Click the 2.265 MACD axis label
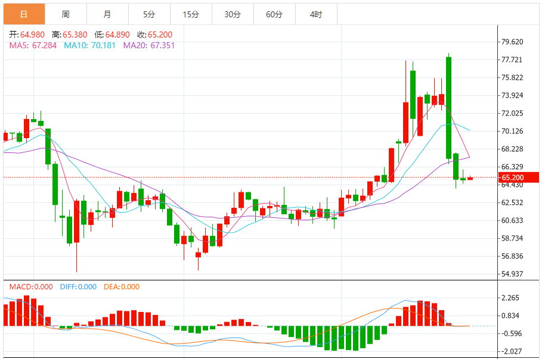 click(510, 298)
